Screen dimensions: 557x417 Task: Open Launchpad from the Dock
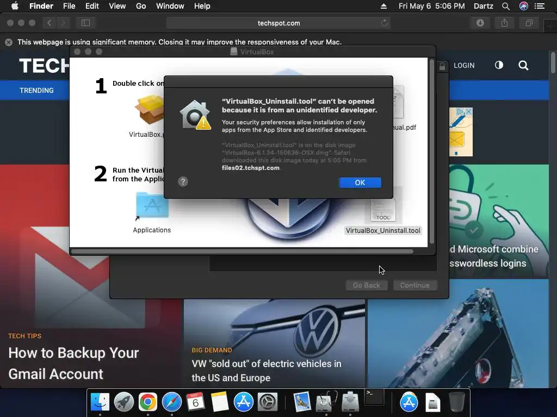(x=124, y=402)
